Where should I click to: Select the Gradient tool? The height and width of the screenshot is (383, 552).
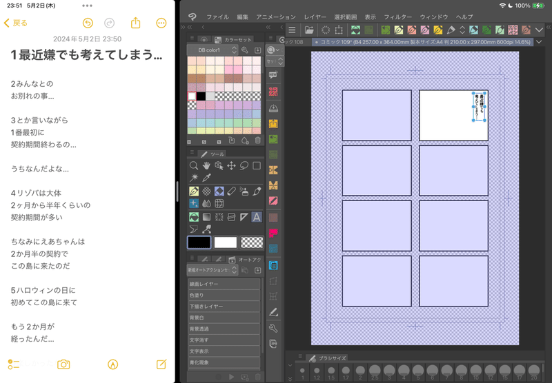click(x=206, y=217)
